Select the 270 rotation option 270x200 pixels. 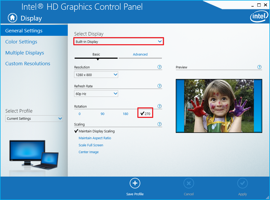coord(145,114)
